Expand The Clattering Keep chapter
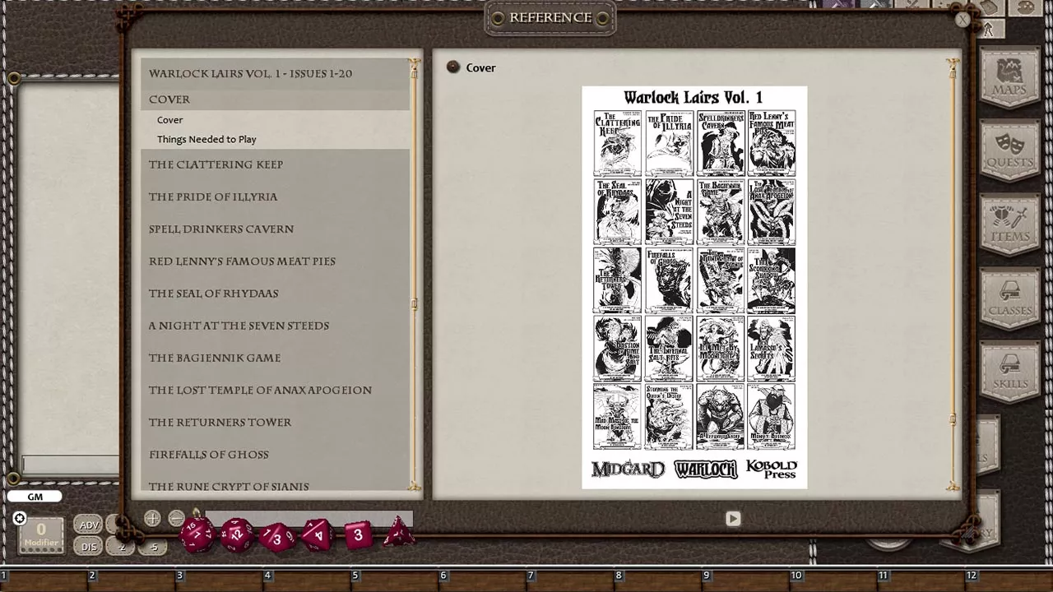Screen dimensions: 1053x592 point(275,164)
